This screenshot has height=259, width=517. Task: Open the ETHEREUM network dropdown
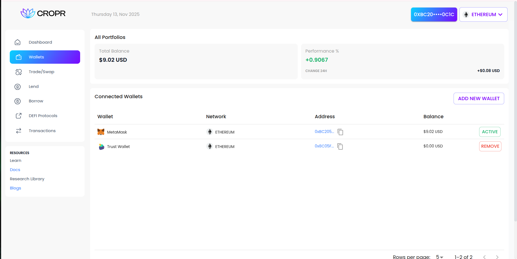(483, 14)
